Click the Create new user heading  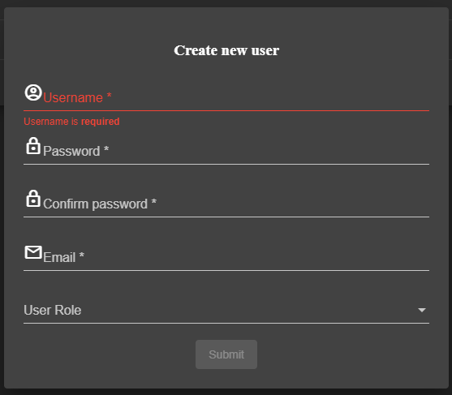point(226,50)
